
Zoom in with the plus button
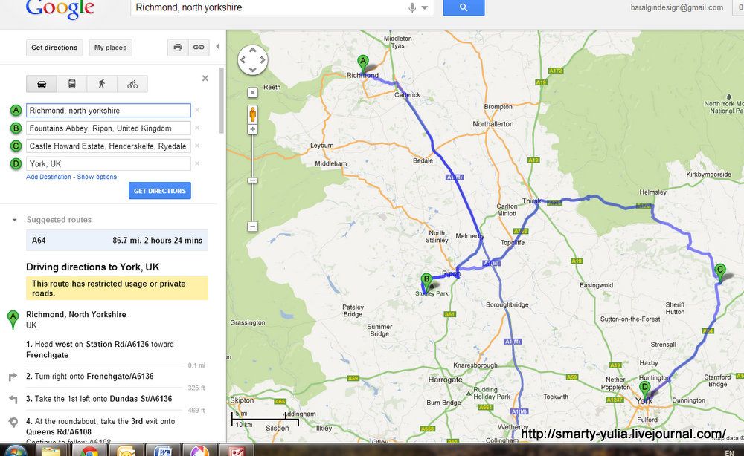pyautogui.click(x=252, y=129)
